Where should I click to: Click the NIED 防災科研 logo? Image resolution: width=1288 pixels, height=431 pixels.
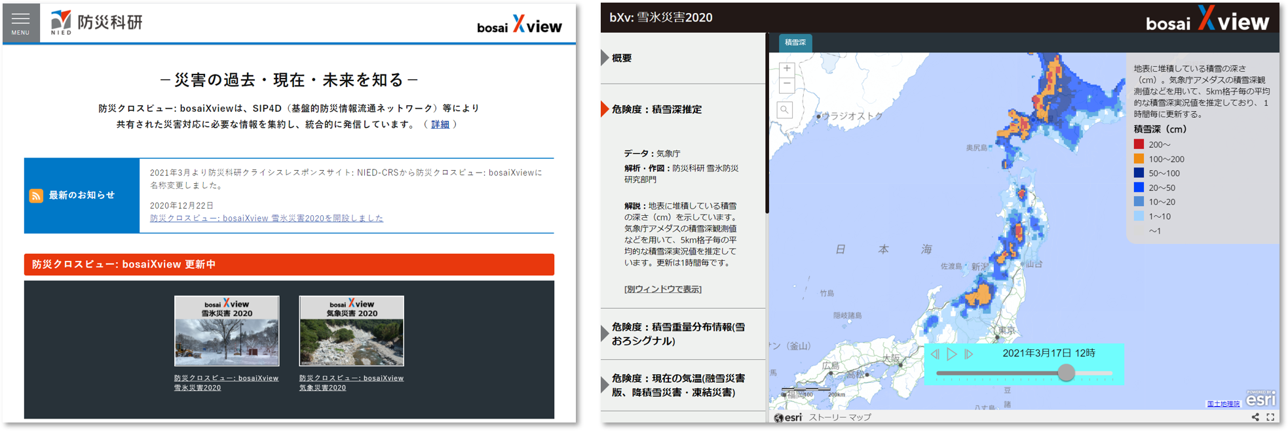point(96,22)
